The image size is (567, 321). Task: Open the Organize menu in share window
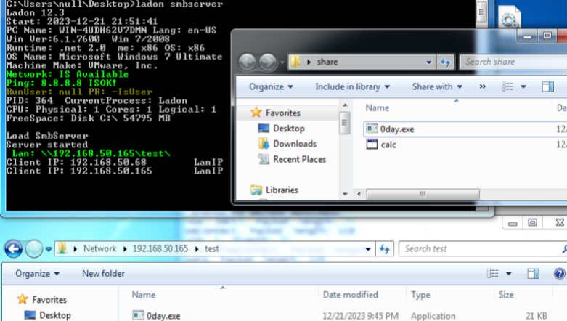pyautogui.click(x=271, y=87)
